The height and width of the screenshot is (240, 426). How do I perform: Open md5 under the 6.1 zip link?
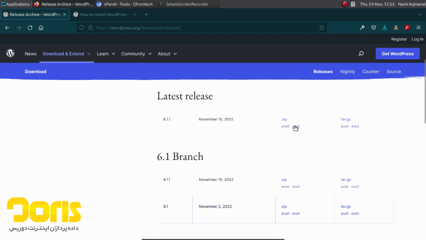pos(286,214)
